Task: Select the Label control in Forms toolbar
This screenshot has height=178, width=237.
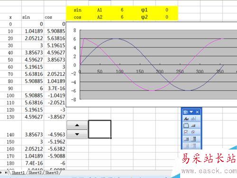Action: click(x=186, y=119)
